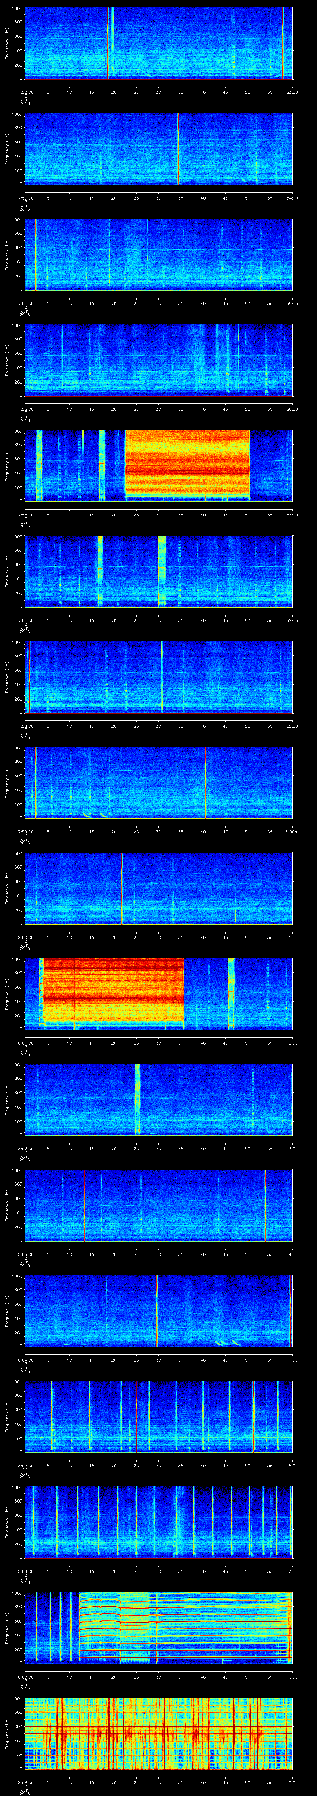317x1796 pixels.
Task: Click the 1000 Hz tick on the topmost spectrogram
Action: 17,8
